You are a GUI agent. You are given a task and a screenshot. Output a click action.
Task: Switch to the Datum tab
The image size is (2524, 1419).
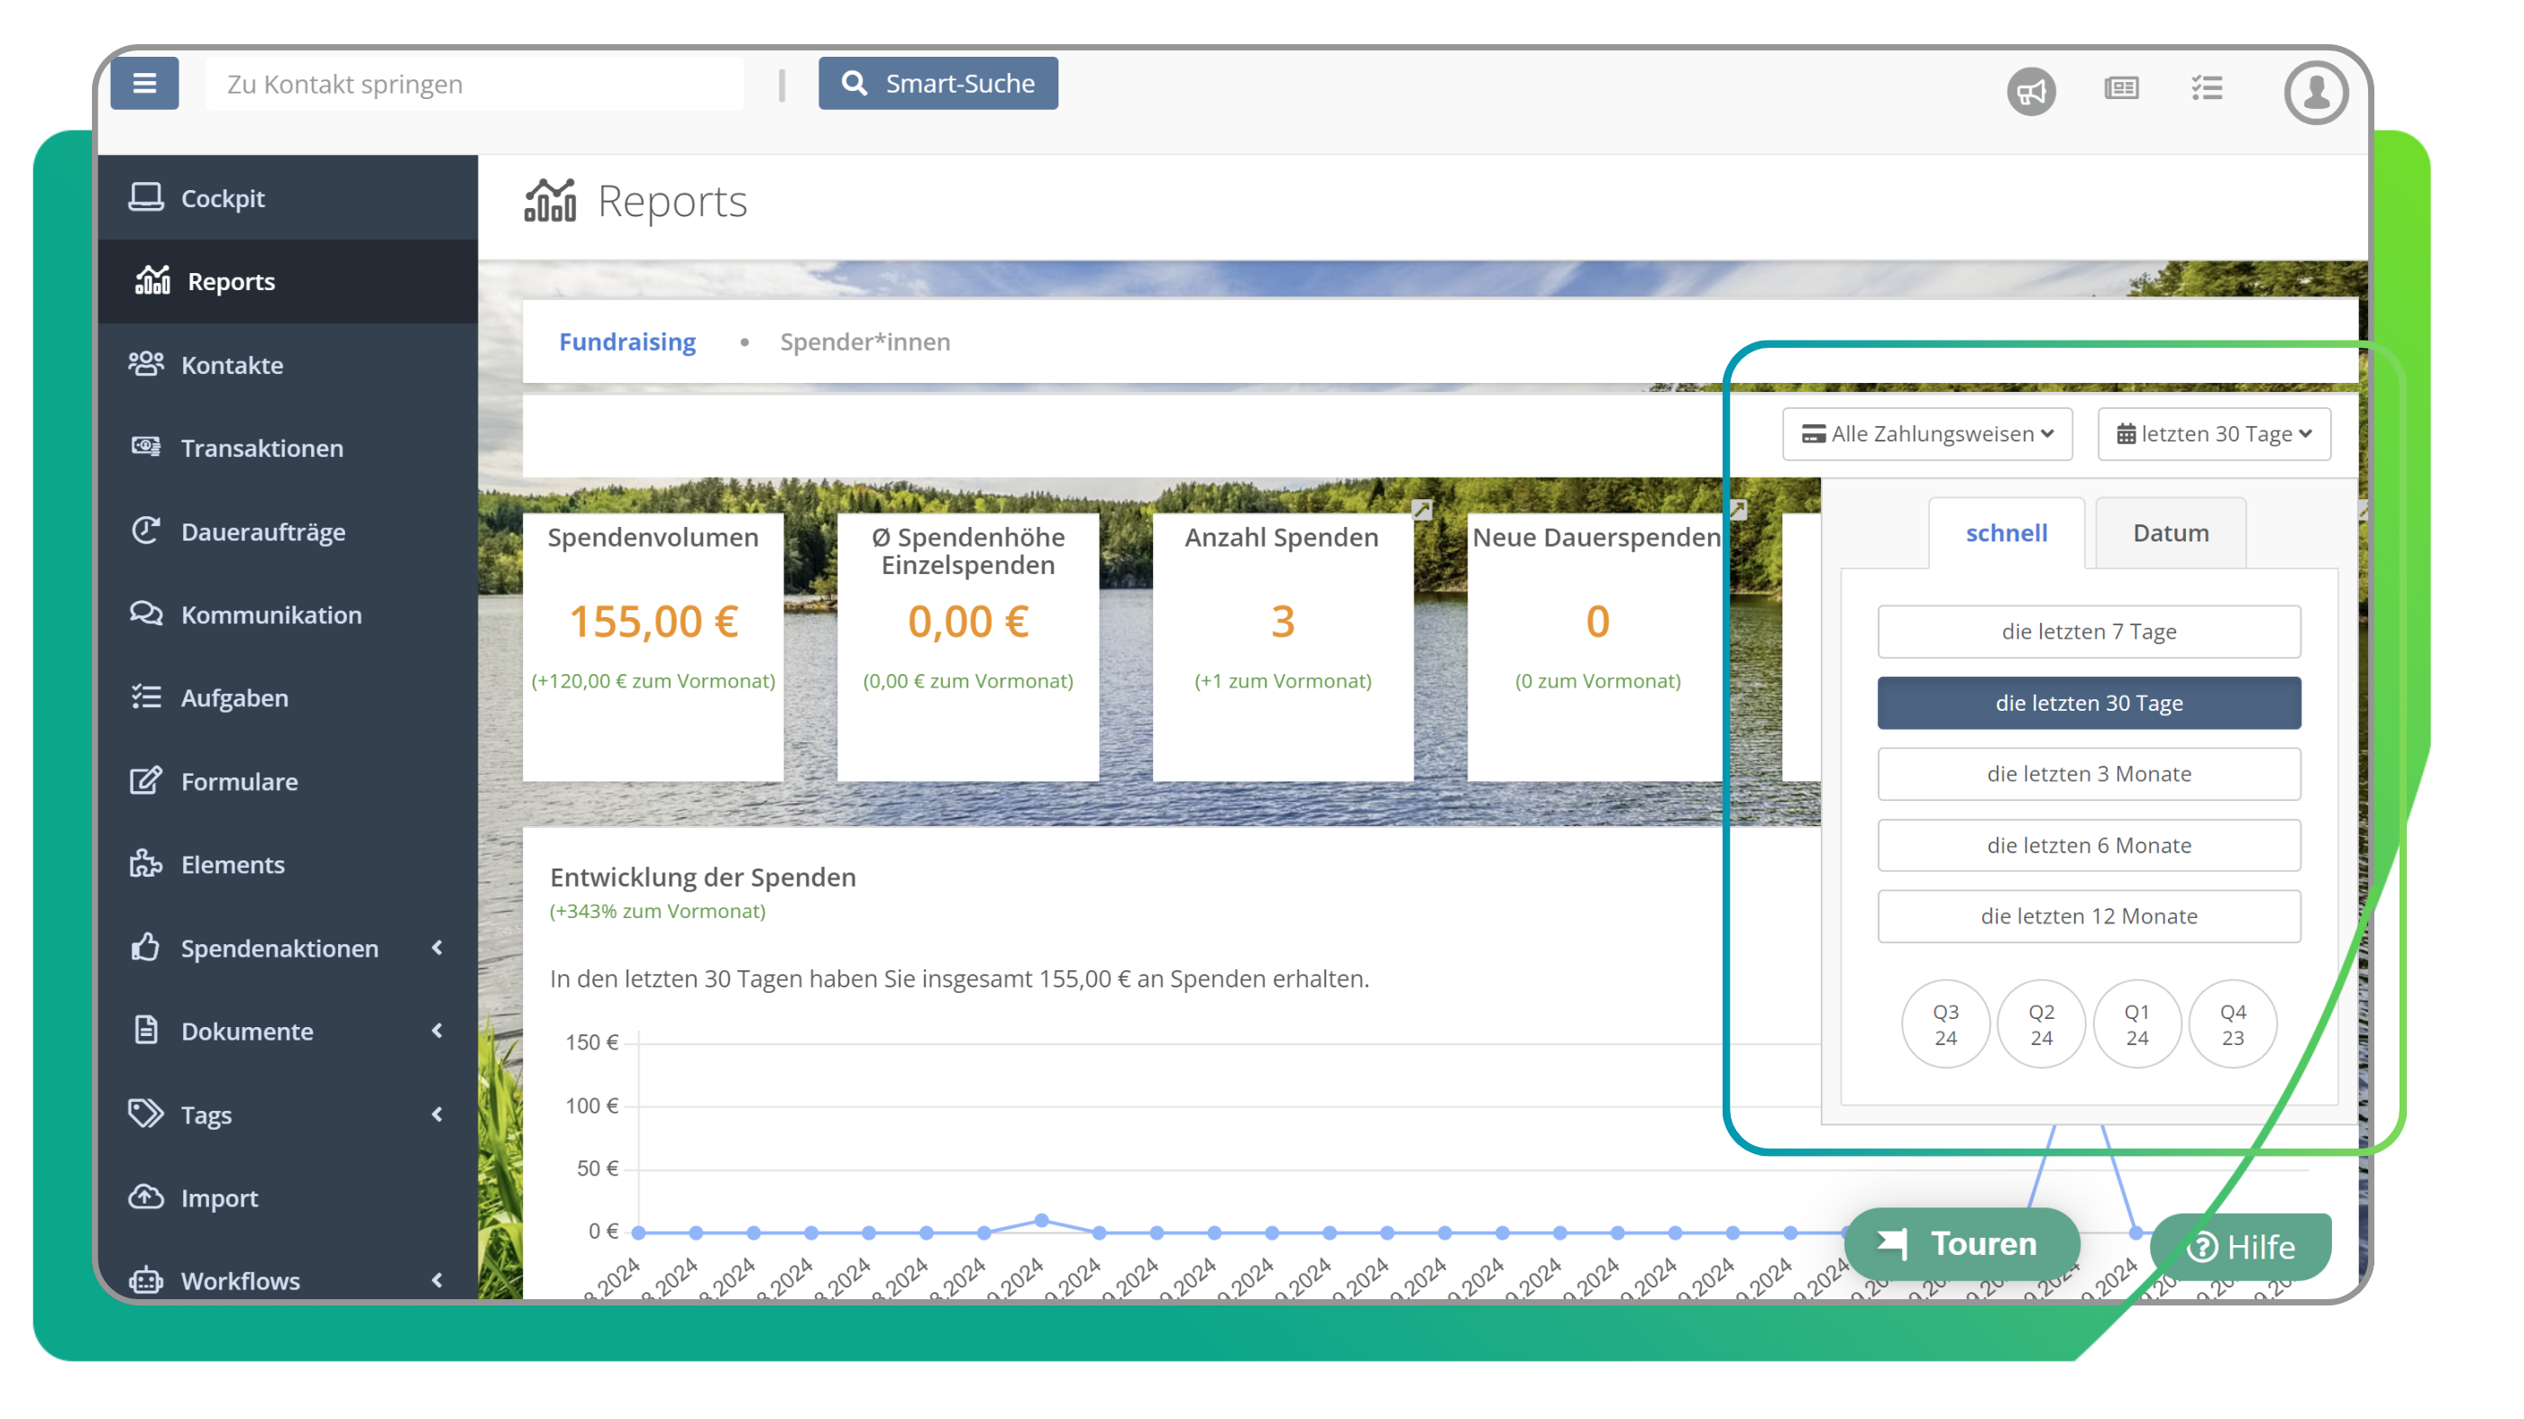point(2171,532)
